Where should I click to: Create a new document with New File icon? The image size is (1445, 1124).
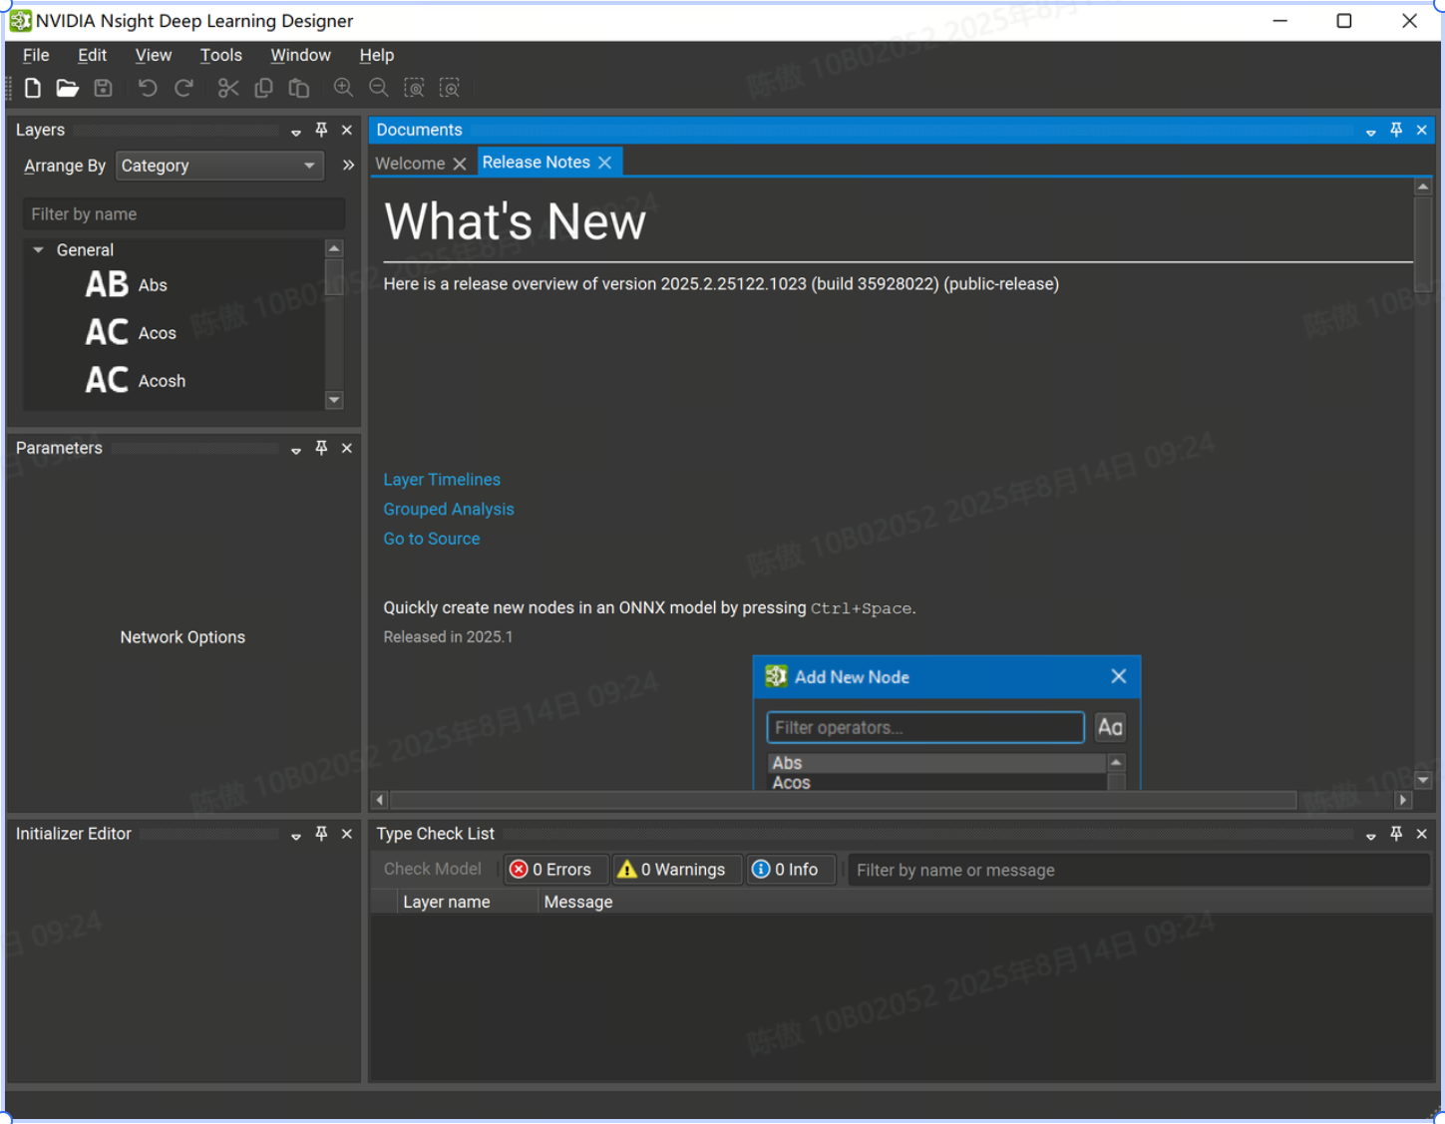pyautogui.click(x=33, y=88)
